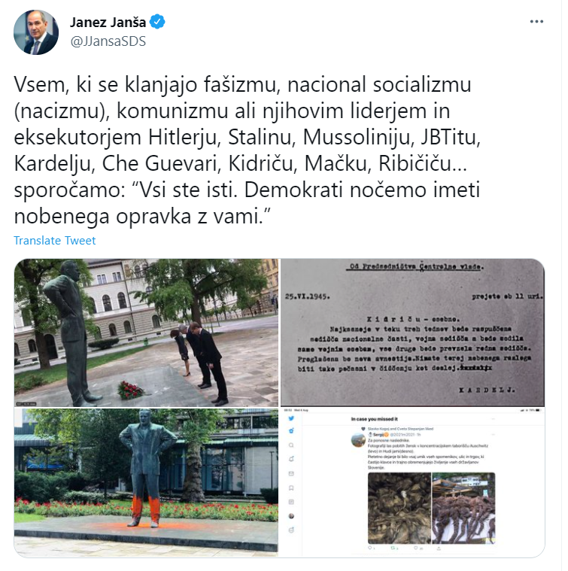Click the Twitter bird logo in embedded screenshot
The width and height of the screenshot is (568, 571).
point(291,418)
